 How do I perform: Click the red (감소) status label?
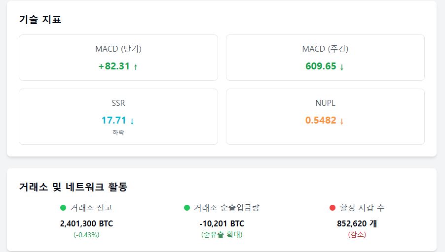[x=357, y=235]
